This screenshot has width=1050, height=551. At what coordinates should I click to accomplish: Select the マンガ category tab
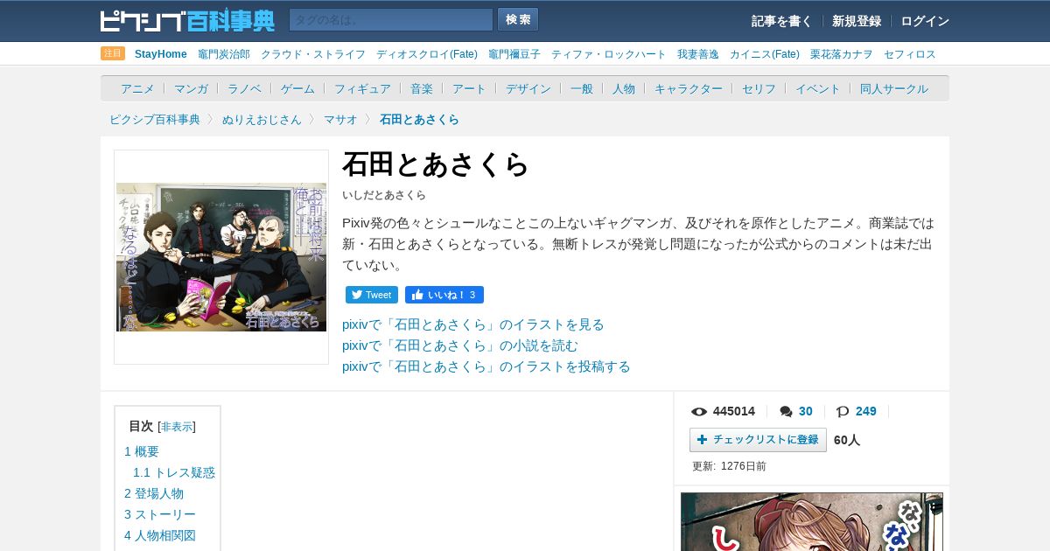click(191, 88)
